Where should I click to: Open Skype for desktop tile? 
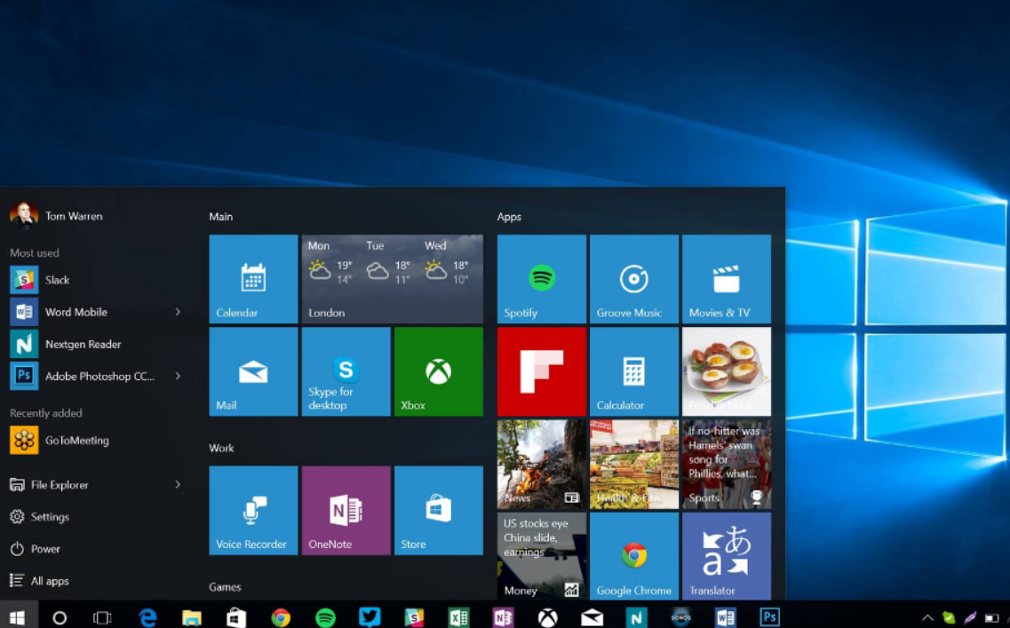pos(346,371)
